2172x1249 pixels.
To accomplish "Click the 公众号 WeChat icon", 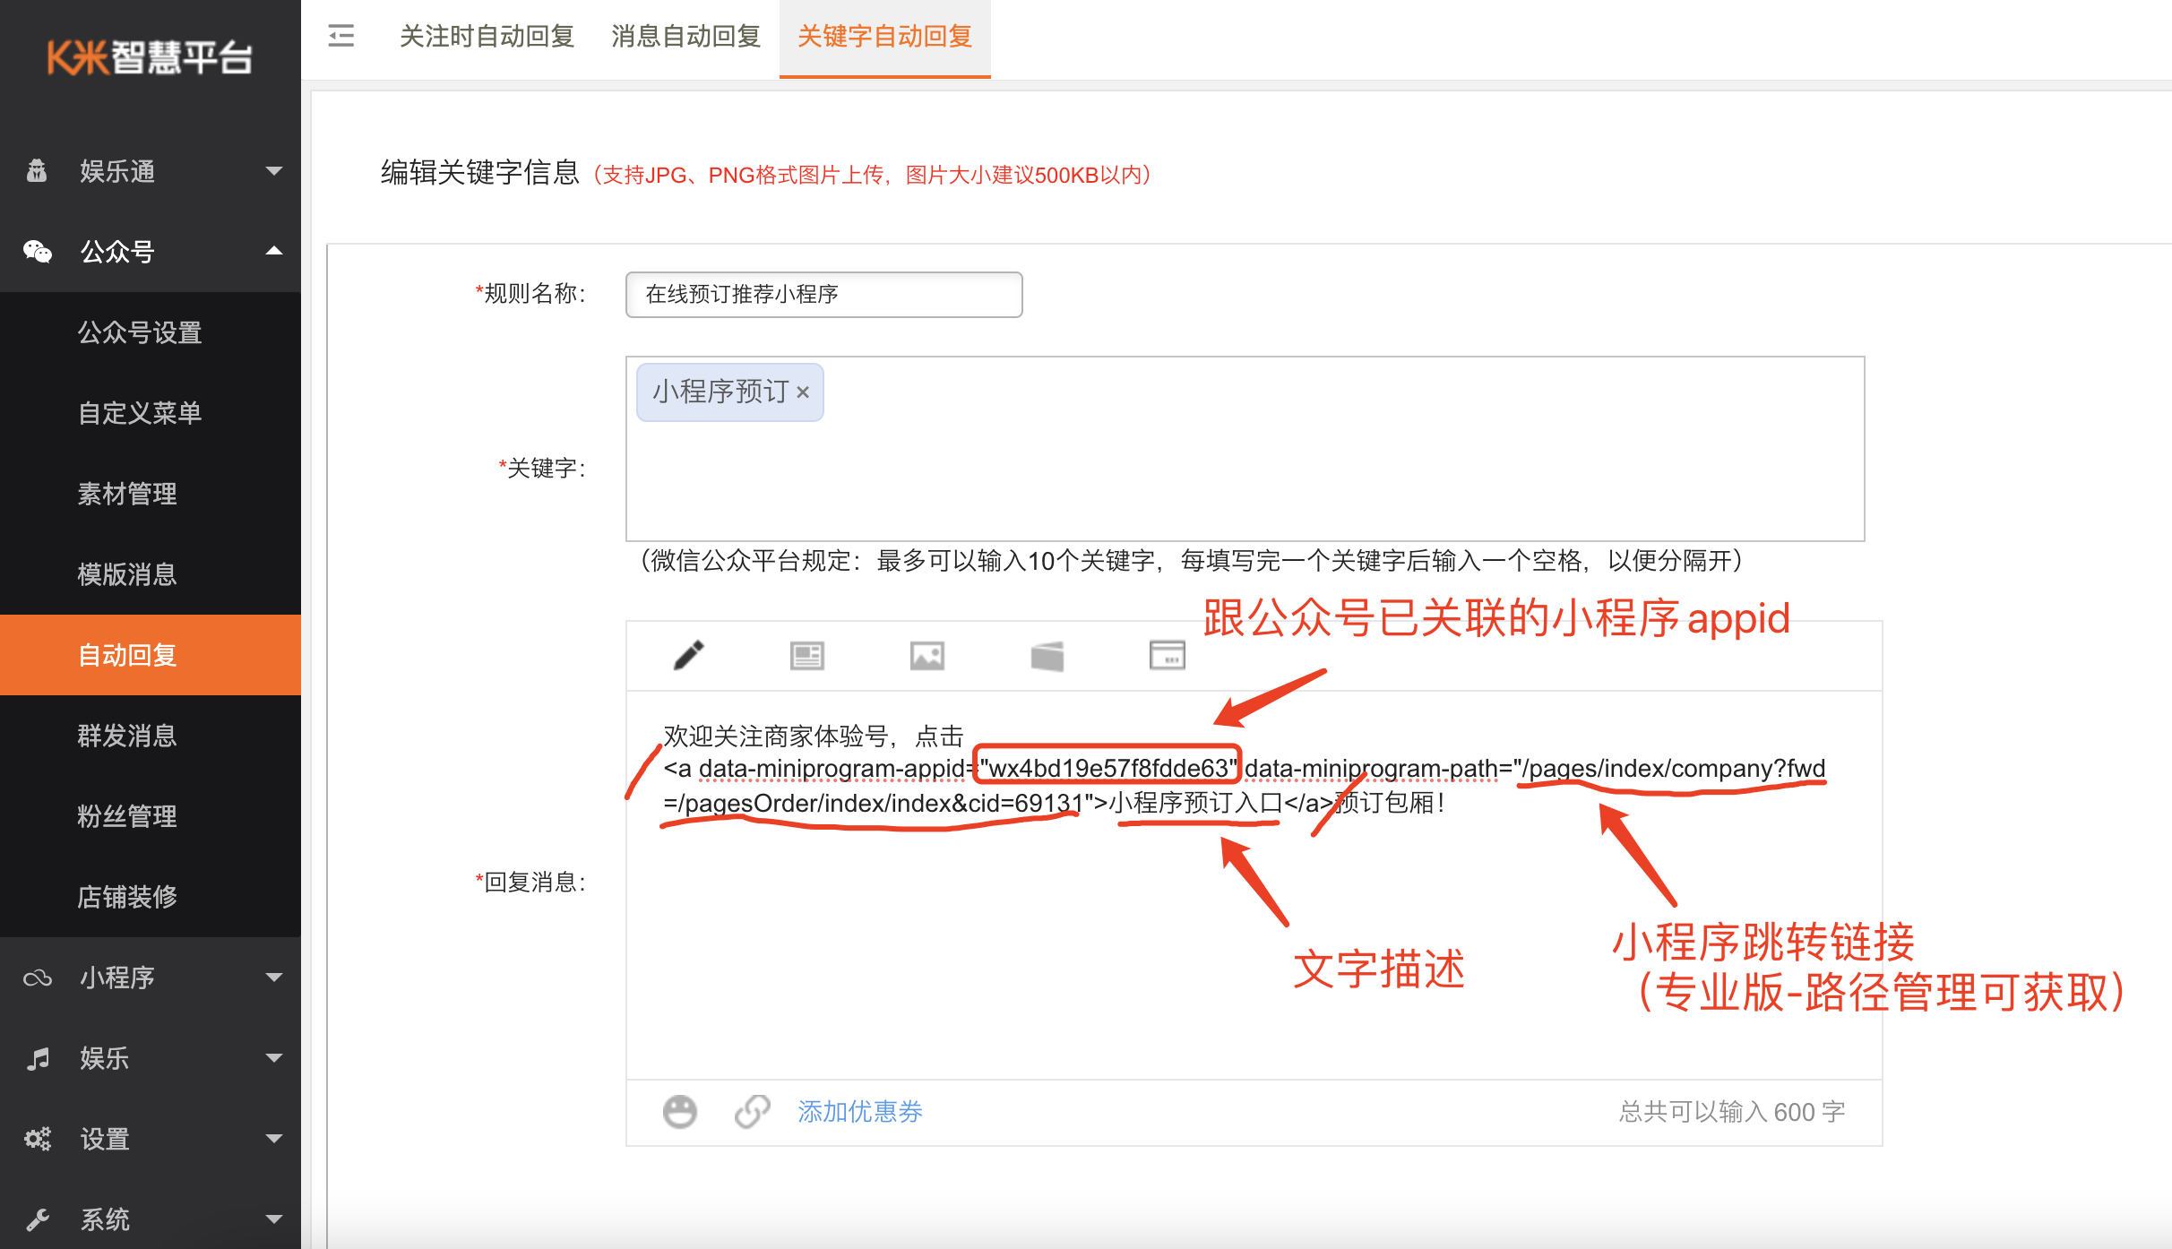I will [37, 252].
